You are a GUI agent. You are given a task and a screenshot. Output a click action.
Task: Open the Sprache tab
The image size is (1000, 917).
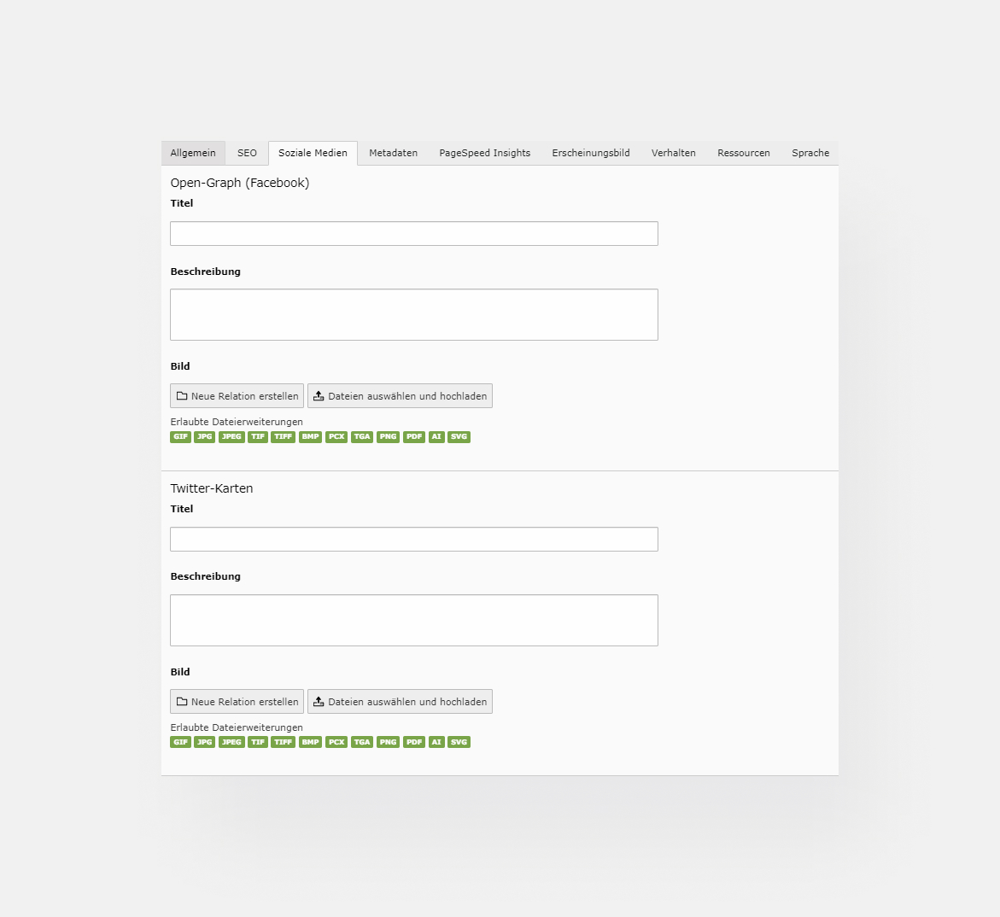coord(810,153)
